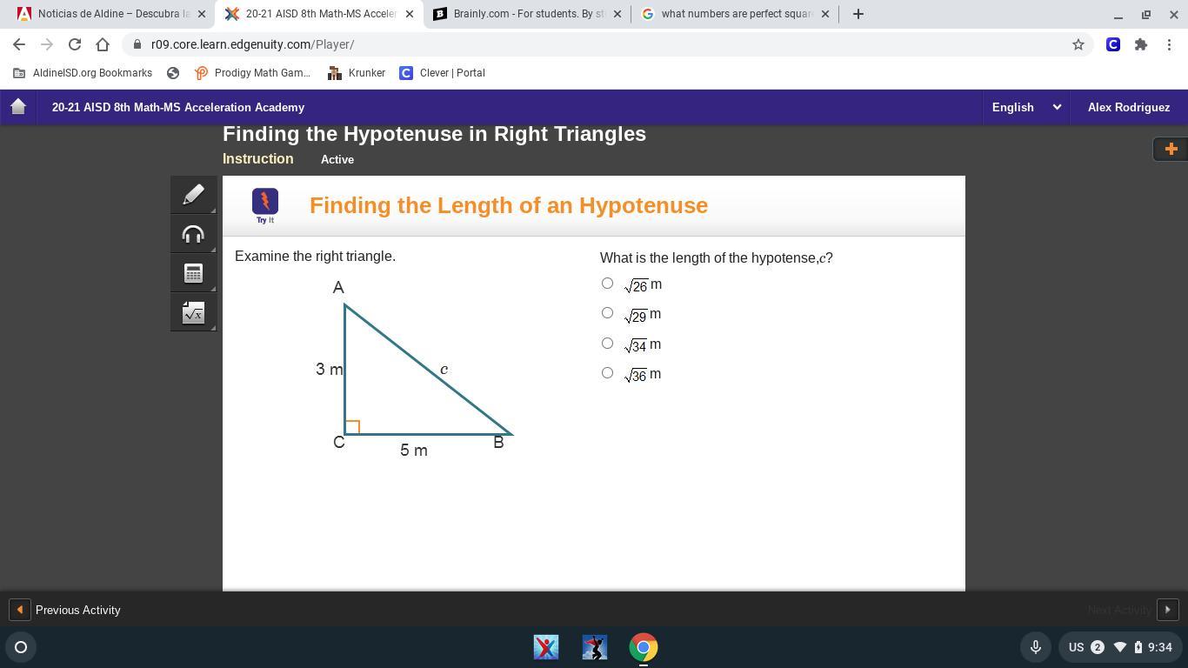Switch to the Brainly.com tab
The height and width of the screenshot is (668, 1188).
527,14
